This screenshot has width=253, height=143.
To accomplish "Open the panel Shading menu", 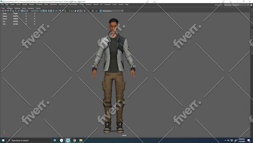I will click(x=10, y=8).
